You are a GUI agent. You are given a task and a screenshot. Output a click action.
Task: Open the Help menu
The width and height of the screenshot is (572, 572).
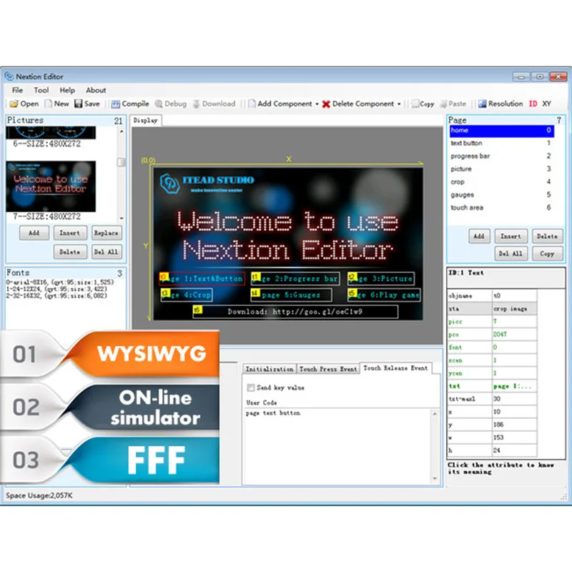coord(67,90)
